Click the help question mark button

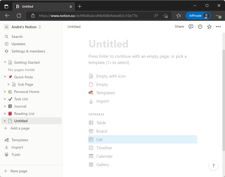[x=213, y=166]
